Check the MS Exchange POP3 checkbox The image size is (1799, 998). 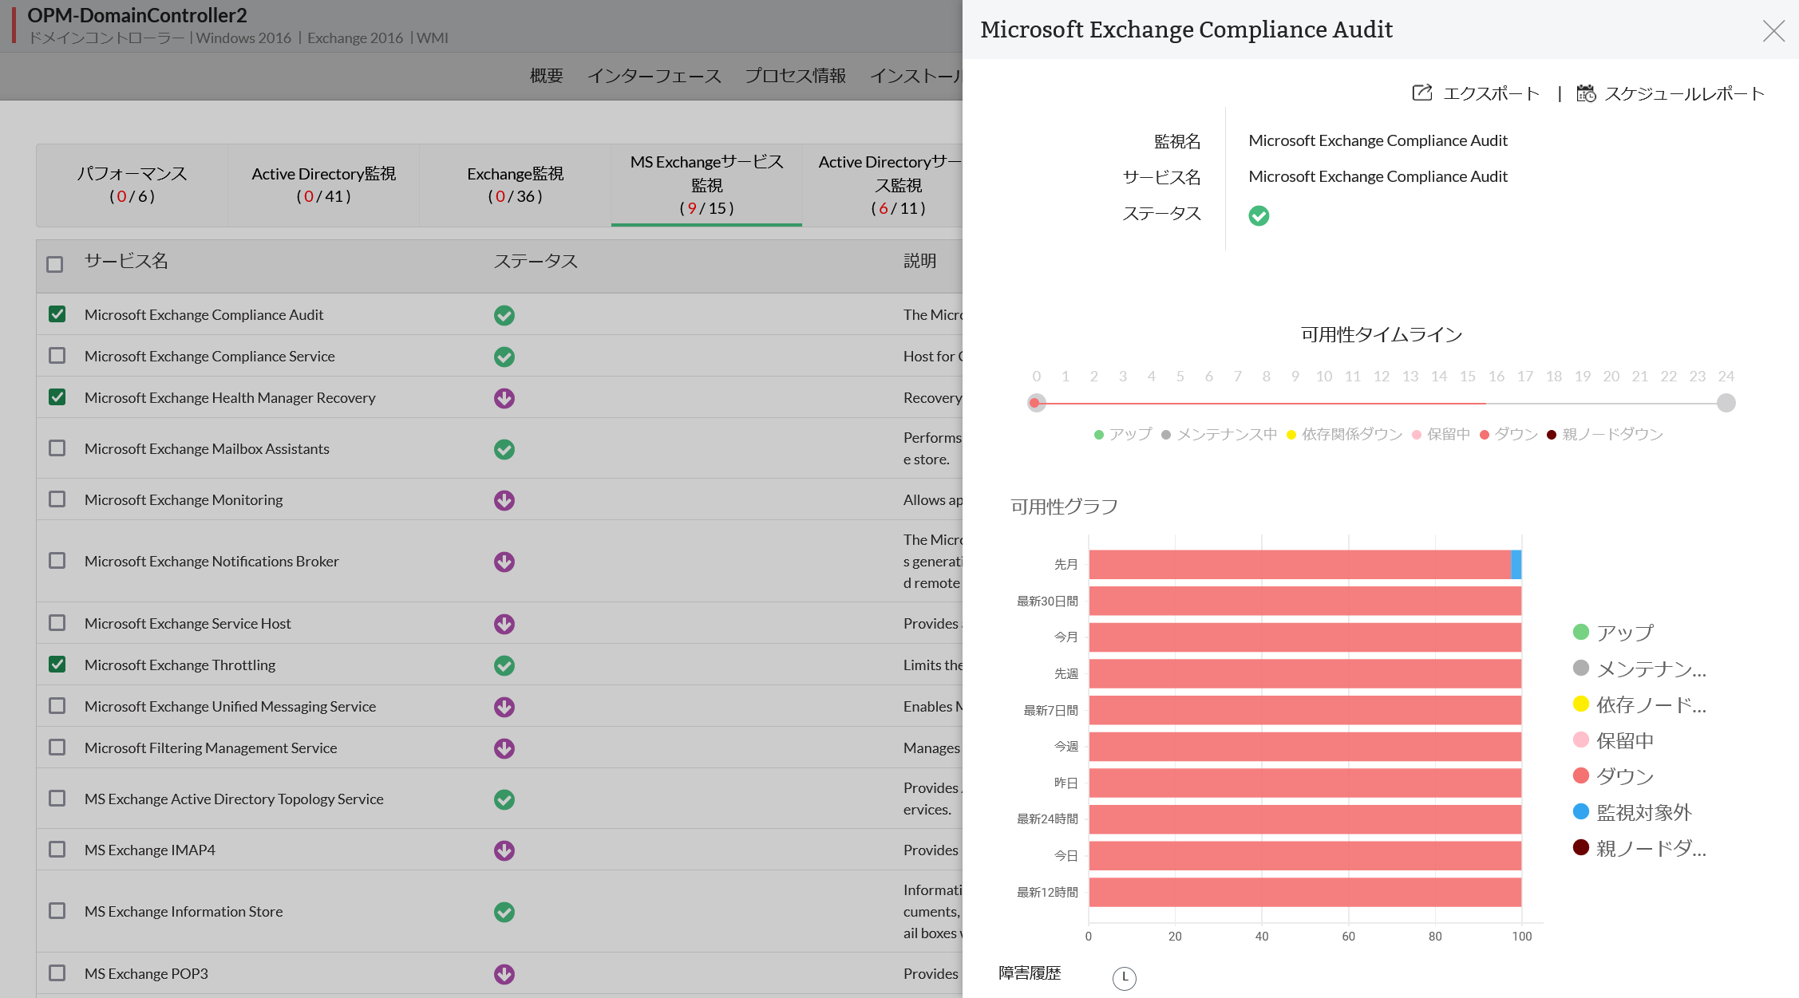[57, 973]
